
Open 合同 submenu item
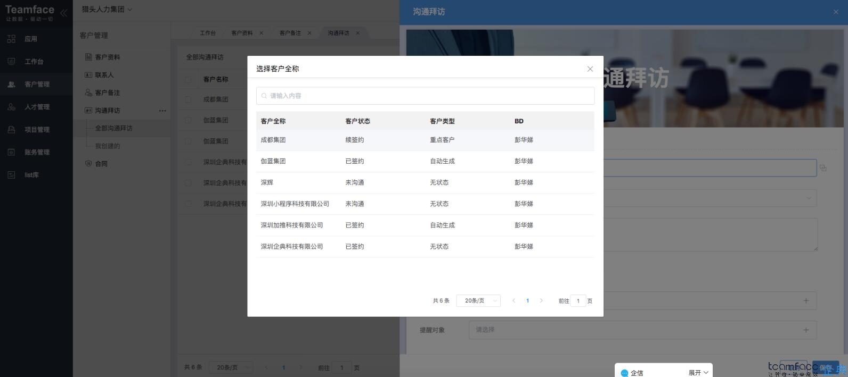[x=101, y=164]
